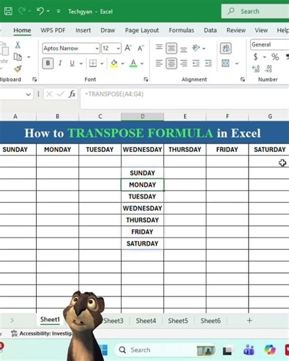The image size is (289, 361).
Task: Expand the Name Box dropdown
Action: click(28, 94)
